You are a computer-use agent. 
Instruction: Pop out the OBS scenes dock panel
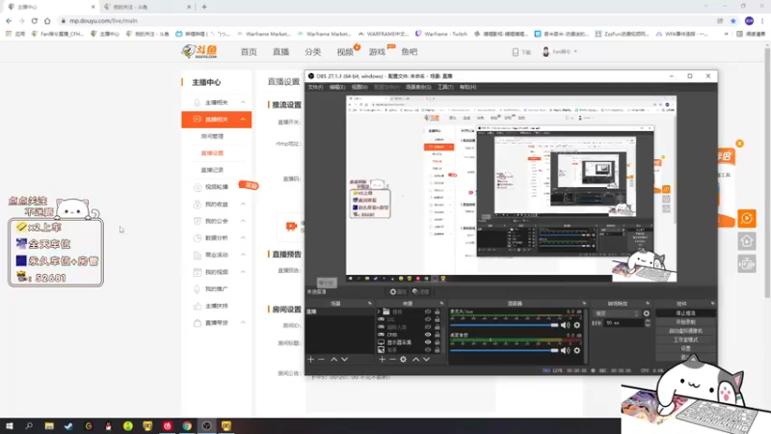[370, 304]
